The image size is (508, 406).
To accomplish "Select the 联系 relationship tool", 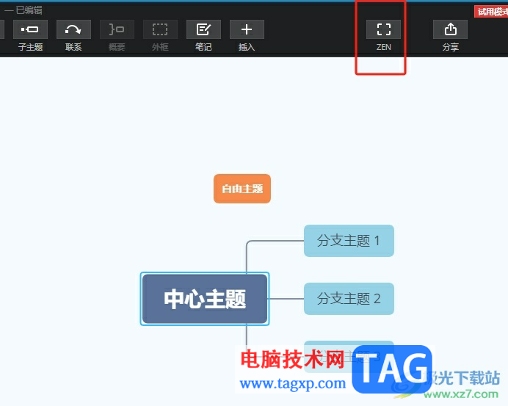I will [73, 29].
